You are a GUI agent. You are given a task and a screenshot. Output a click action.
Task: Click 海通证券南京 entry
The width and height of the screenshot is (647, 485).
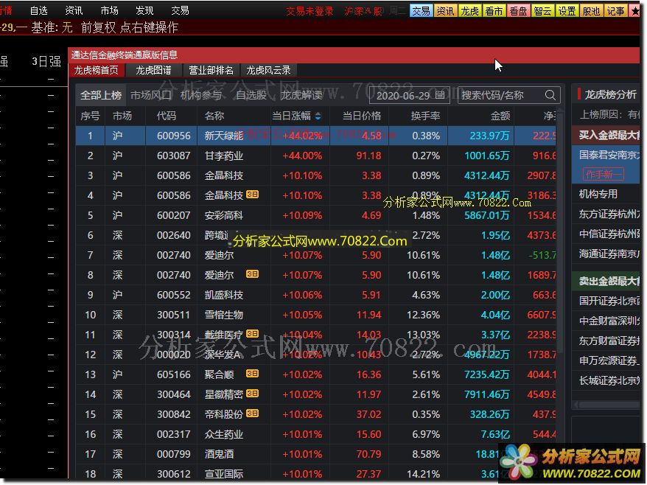609,254
